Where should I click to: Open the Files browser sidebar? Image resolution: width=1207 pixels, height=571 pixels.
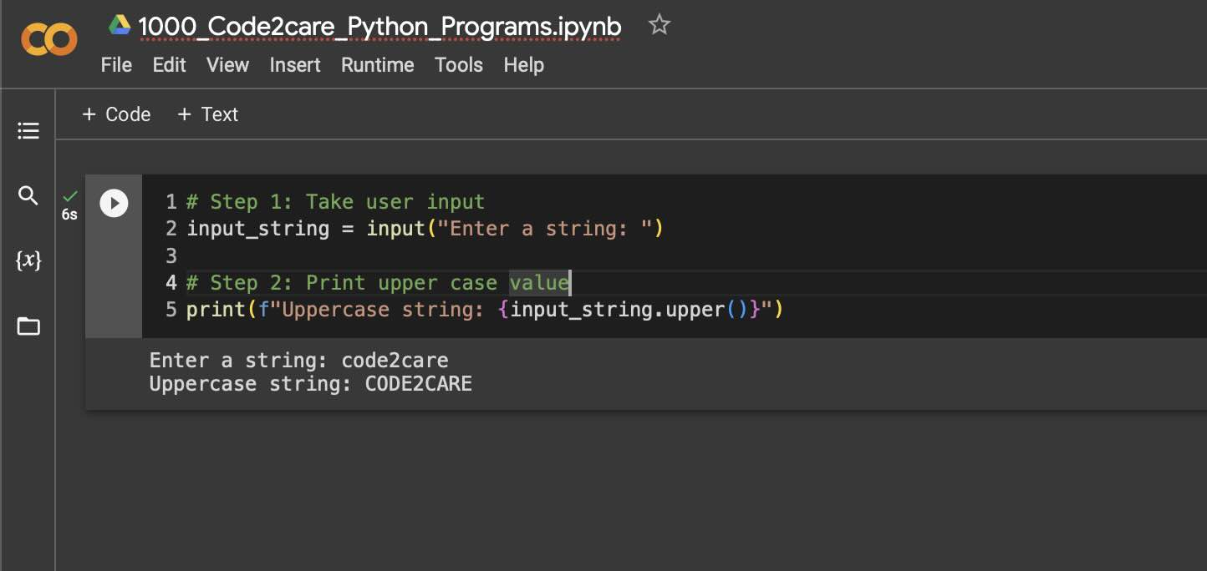point(28,326)
